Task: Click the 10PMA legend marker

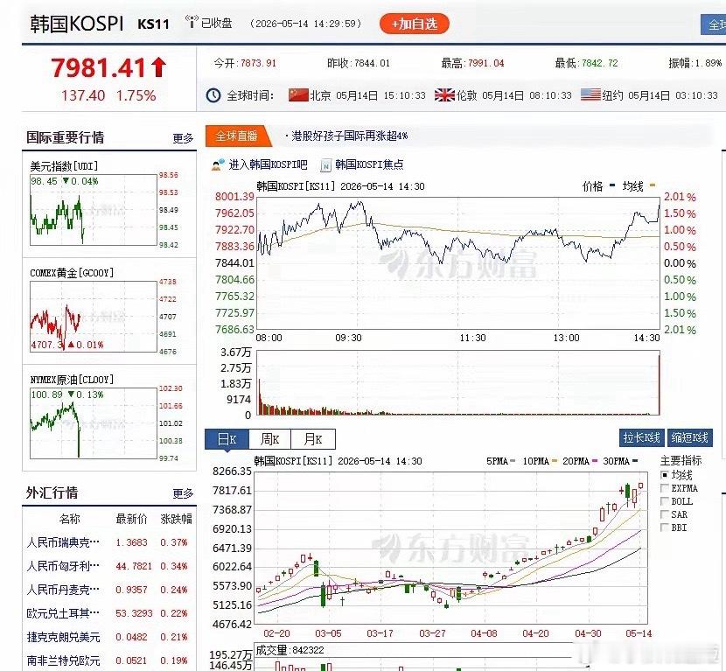Action: pyautogui.click(x=555, y=461)
